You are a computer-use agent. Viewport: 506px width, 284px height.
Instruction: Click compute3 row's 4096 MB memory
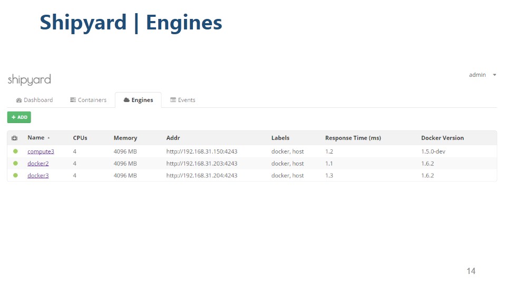tap(125, 151)
